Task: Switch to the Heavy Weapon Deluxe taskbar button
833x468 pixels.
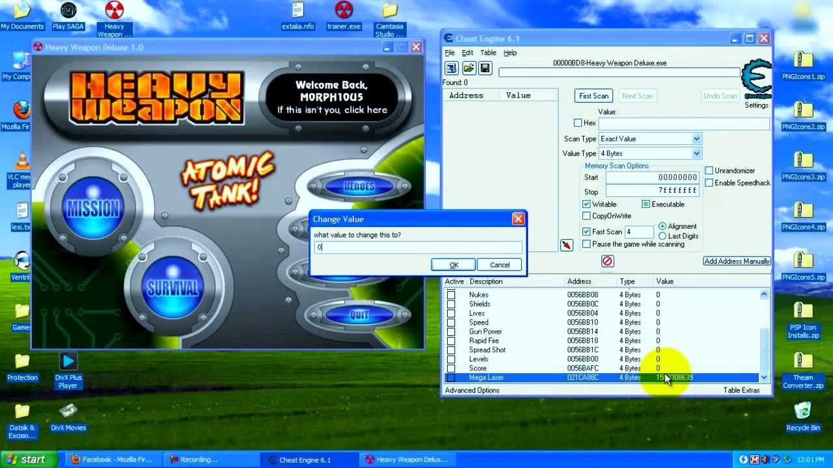Action: 407,460
